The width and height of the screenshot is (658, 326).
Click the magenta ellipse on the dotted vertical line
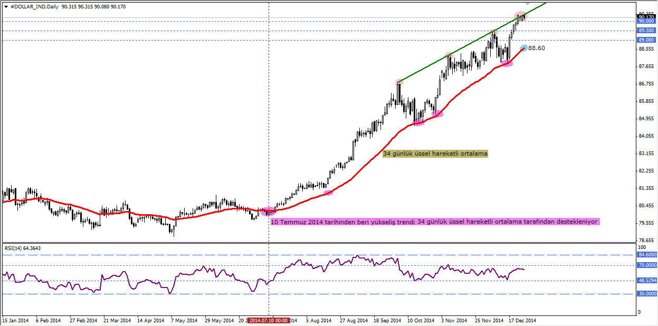(269, 212)
